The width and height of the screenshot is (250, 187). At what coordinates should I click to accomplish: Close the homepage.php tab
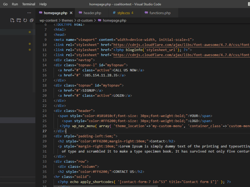[x=71, y=13]
